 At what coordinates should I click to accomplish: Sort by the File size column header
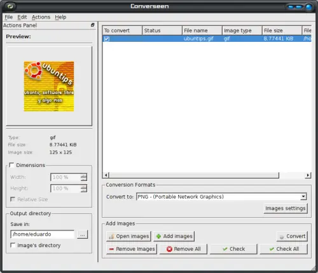(282, 30)
